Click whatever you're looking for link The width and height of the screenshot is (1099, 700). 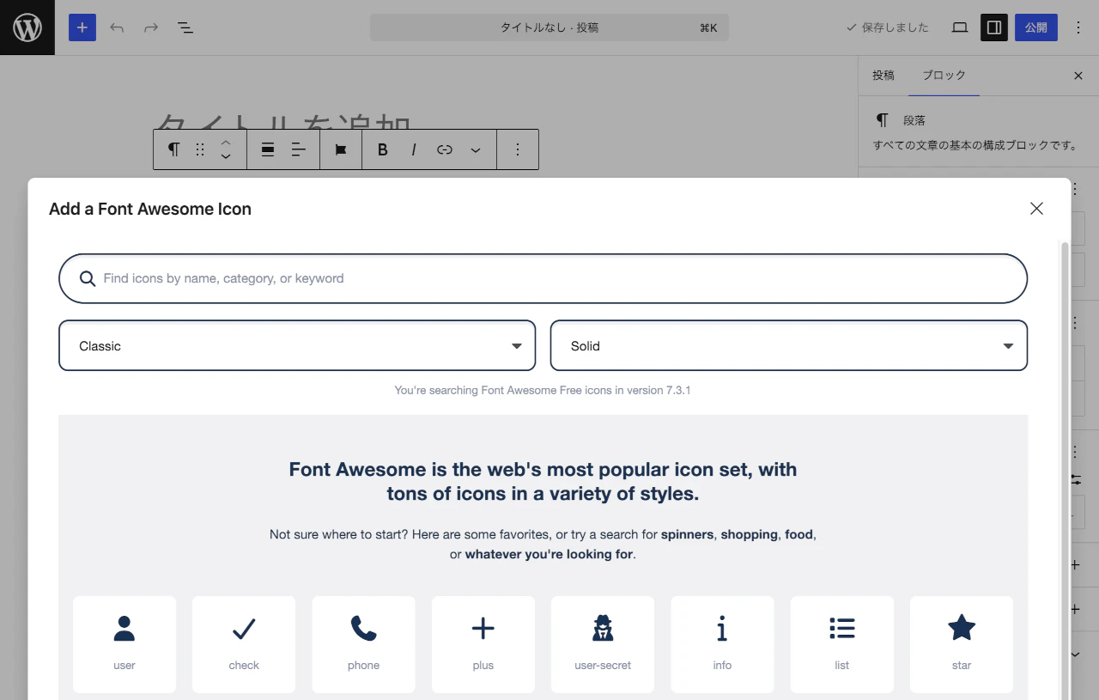549,554
